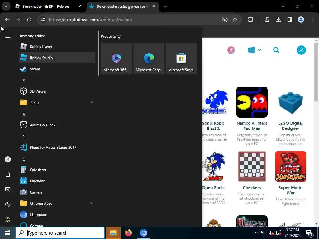Open the Microsoft Edge tile
This screenshot has height=239, width=319.
pos(149,58)
